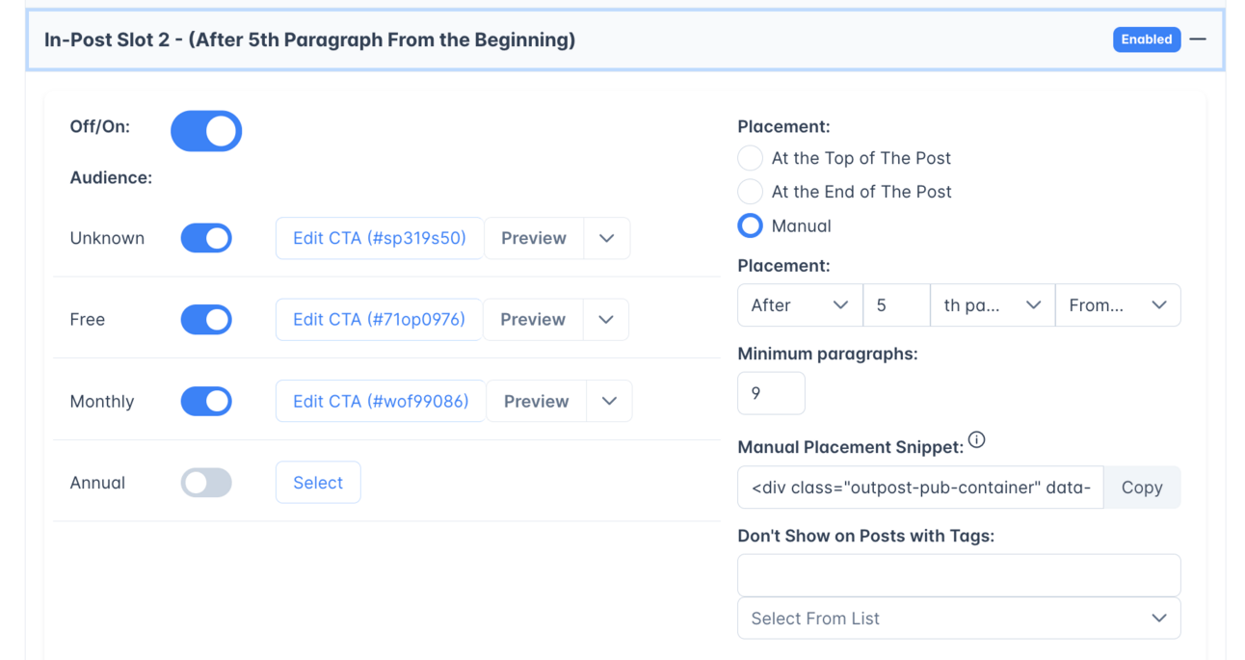Expand the 'From...' direction dropdown
This screenshot has height=660, width=1245.
tap(1118, 304)
